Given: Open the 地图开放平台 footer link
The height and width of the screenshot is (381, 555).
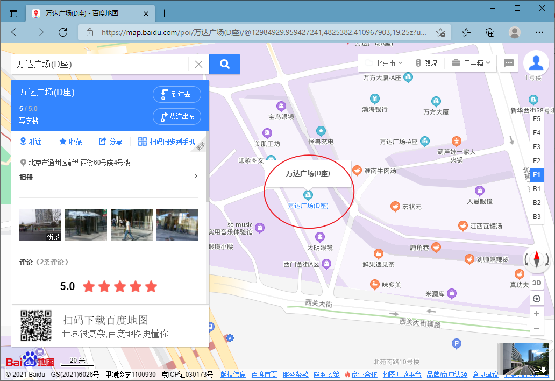Looking at the screenshot, I should click(x=402, y=375).
